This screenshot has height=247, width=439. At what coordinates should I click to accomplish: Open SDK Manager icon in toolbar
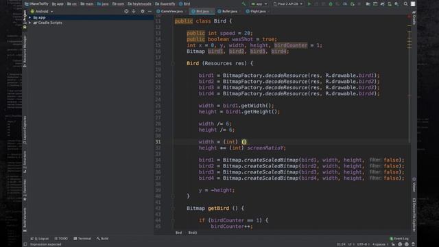396,4
